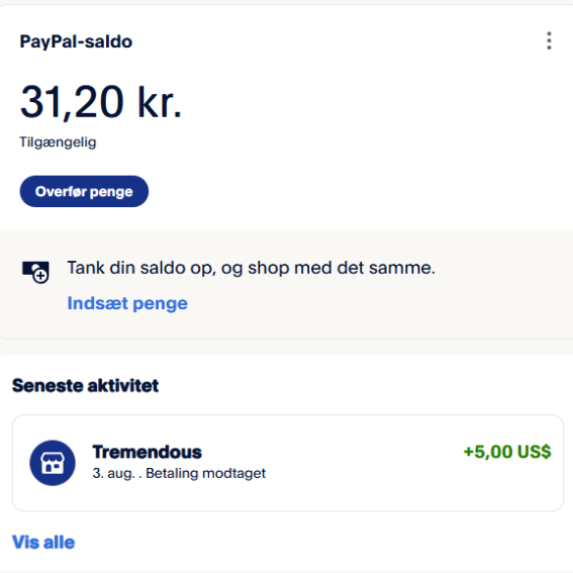Click the kr. currency unit in balance
The width and height of the screenshot is (573, 573).
click(x=159, y=102)
